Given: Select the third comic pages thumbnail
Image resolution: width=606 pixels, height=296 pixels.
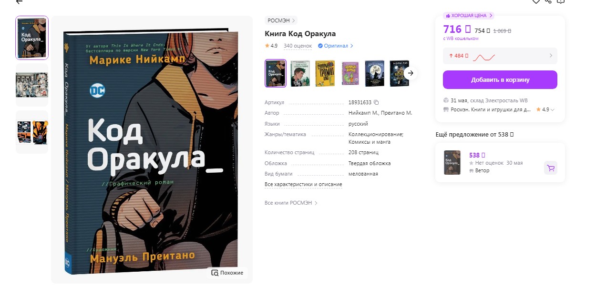Looking at the screenshot, I should coord(32,132).
